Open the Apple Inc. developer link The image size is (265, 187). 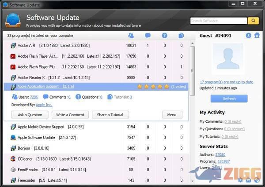tap(44, 105)
